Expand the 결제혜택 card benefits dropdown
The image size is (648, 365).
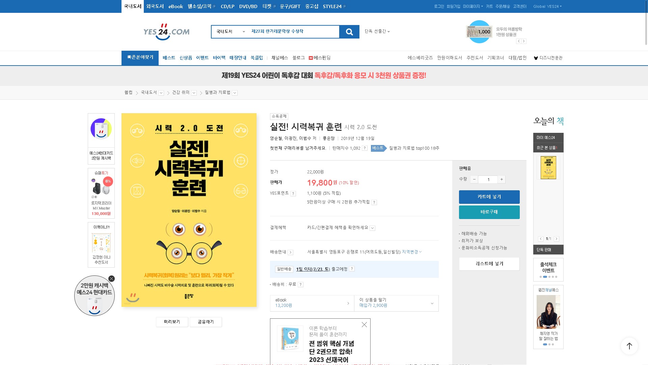(372, 228)
